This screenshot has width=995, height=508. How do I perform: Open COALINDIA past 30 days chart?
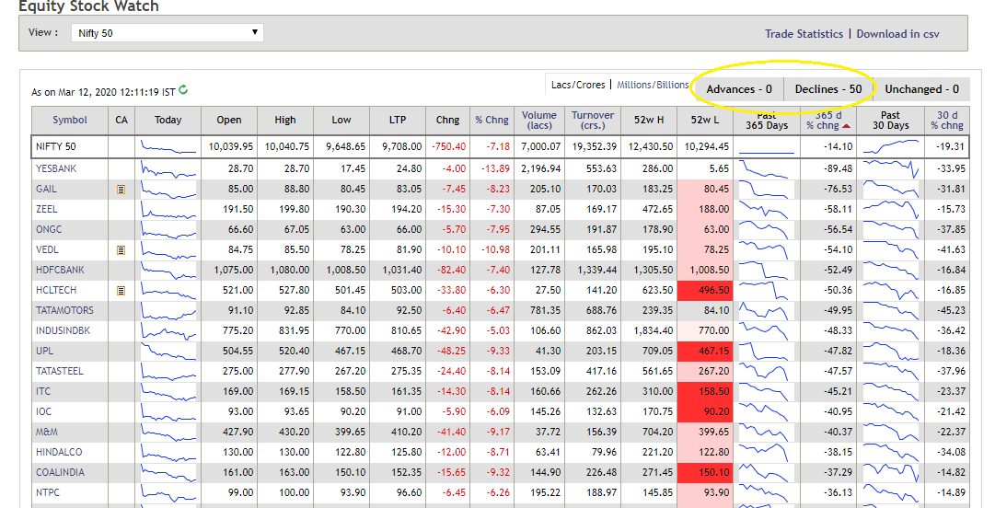click(890, 473)
